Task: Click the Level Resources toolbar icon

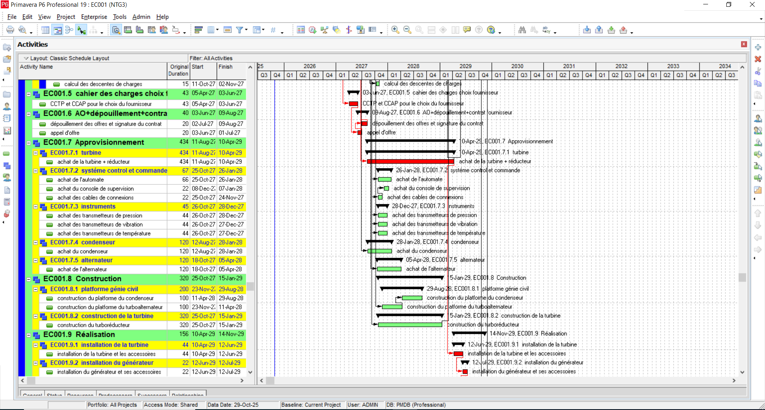Action: click(325, 30)
